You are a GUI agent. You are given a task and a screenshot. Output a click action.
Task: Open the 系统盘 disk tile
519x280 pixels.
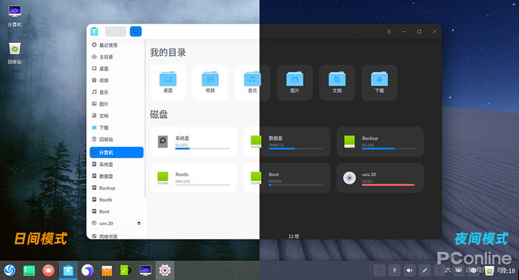194,141
